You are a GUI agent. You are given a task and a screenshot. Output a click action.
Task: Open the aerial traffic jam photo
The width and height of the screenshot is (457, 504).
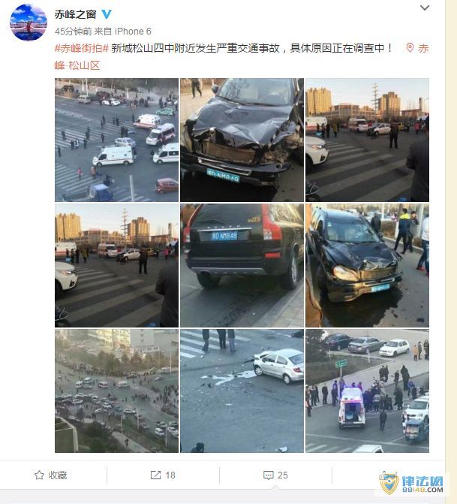(x=116, y=391)
